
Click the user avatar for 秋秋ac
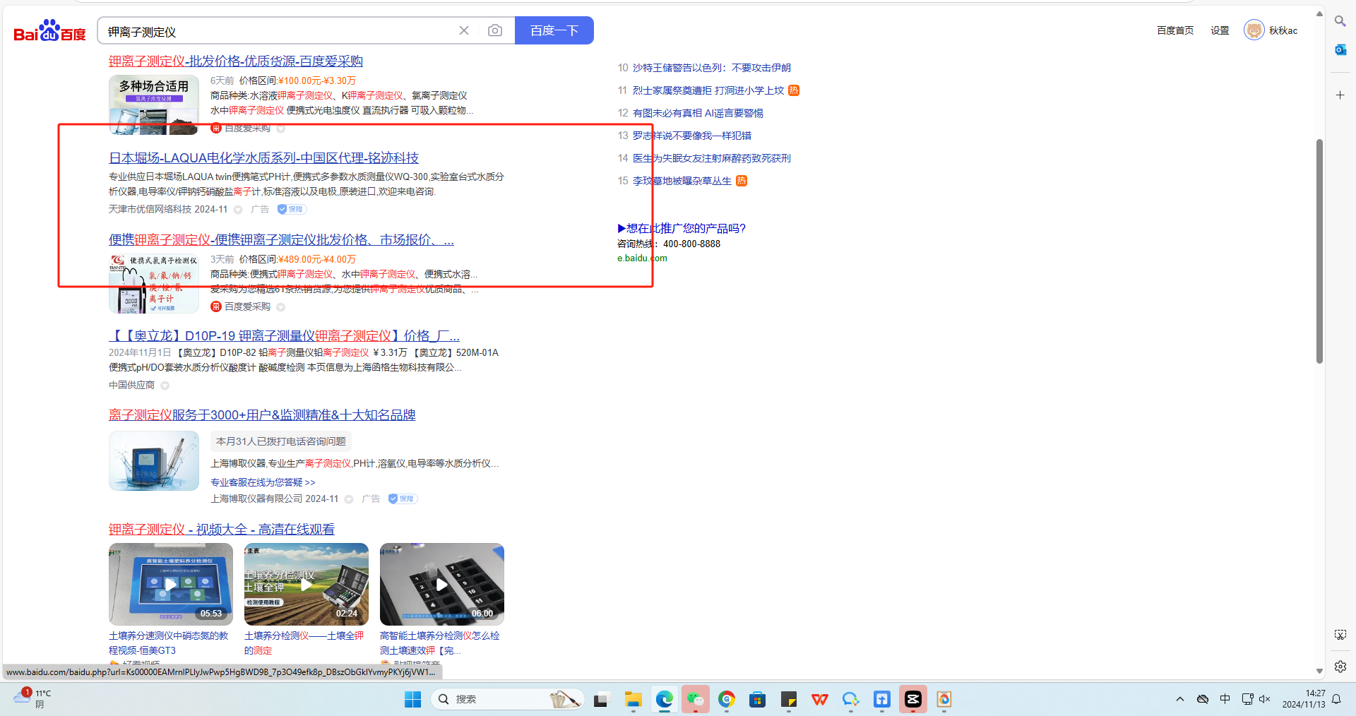coord(1254,30)
